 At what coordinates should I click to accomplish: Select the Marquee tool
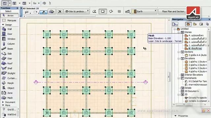(x=10, y=20)
